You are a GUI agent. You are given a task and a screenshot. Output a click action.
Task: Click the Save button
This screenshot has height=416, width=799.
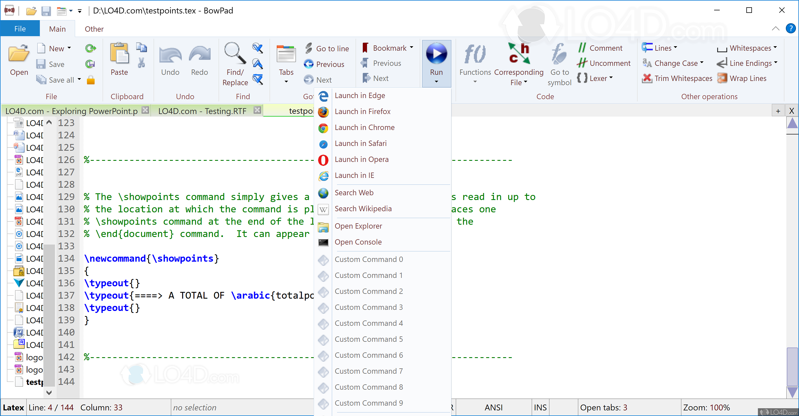coord(50,64)
